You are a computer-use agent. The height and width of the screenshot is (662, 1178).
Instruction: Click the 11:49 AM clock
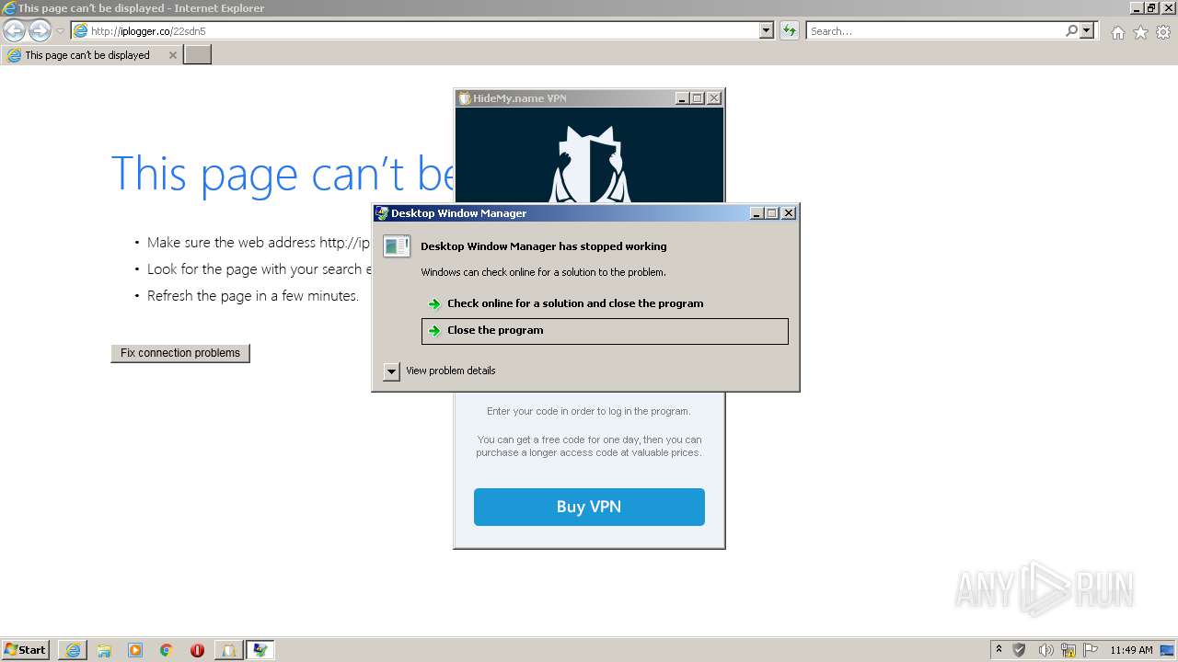tap(1131, 650)
